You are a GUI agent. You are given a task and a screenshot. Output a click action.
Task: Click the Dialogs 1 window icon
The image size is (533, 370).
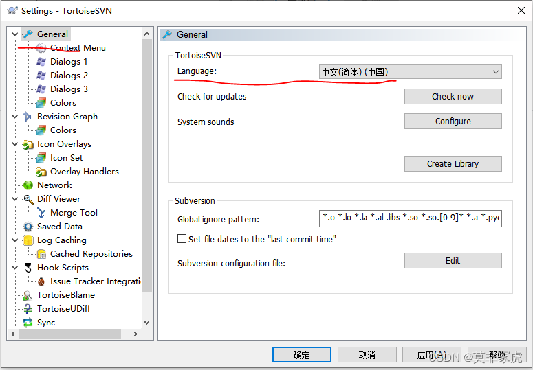coord(41,61)
